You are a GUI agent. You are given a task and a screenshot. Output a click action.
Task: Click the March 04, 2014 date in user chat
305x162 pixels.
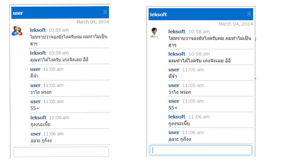[93, 22]
